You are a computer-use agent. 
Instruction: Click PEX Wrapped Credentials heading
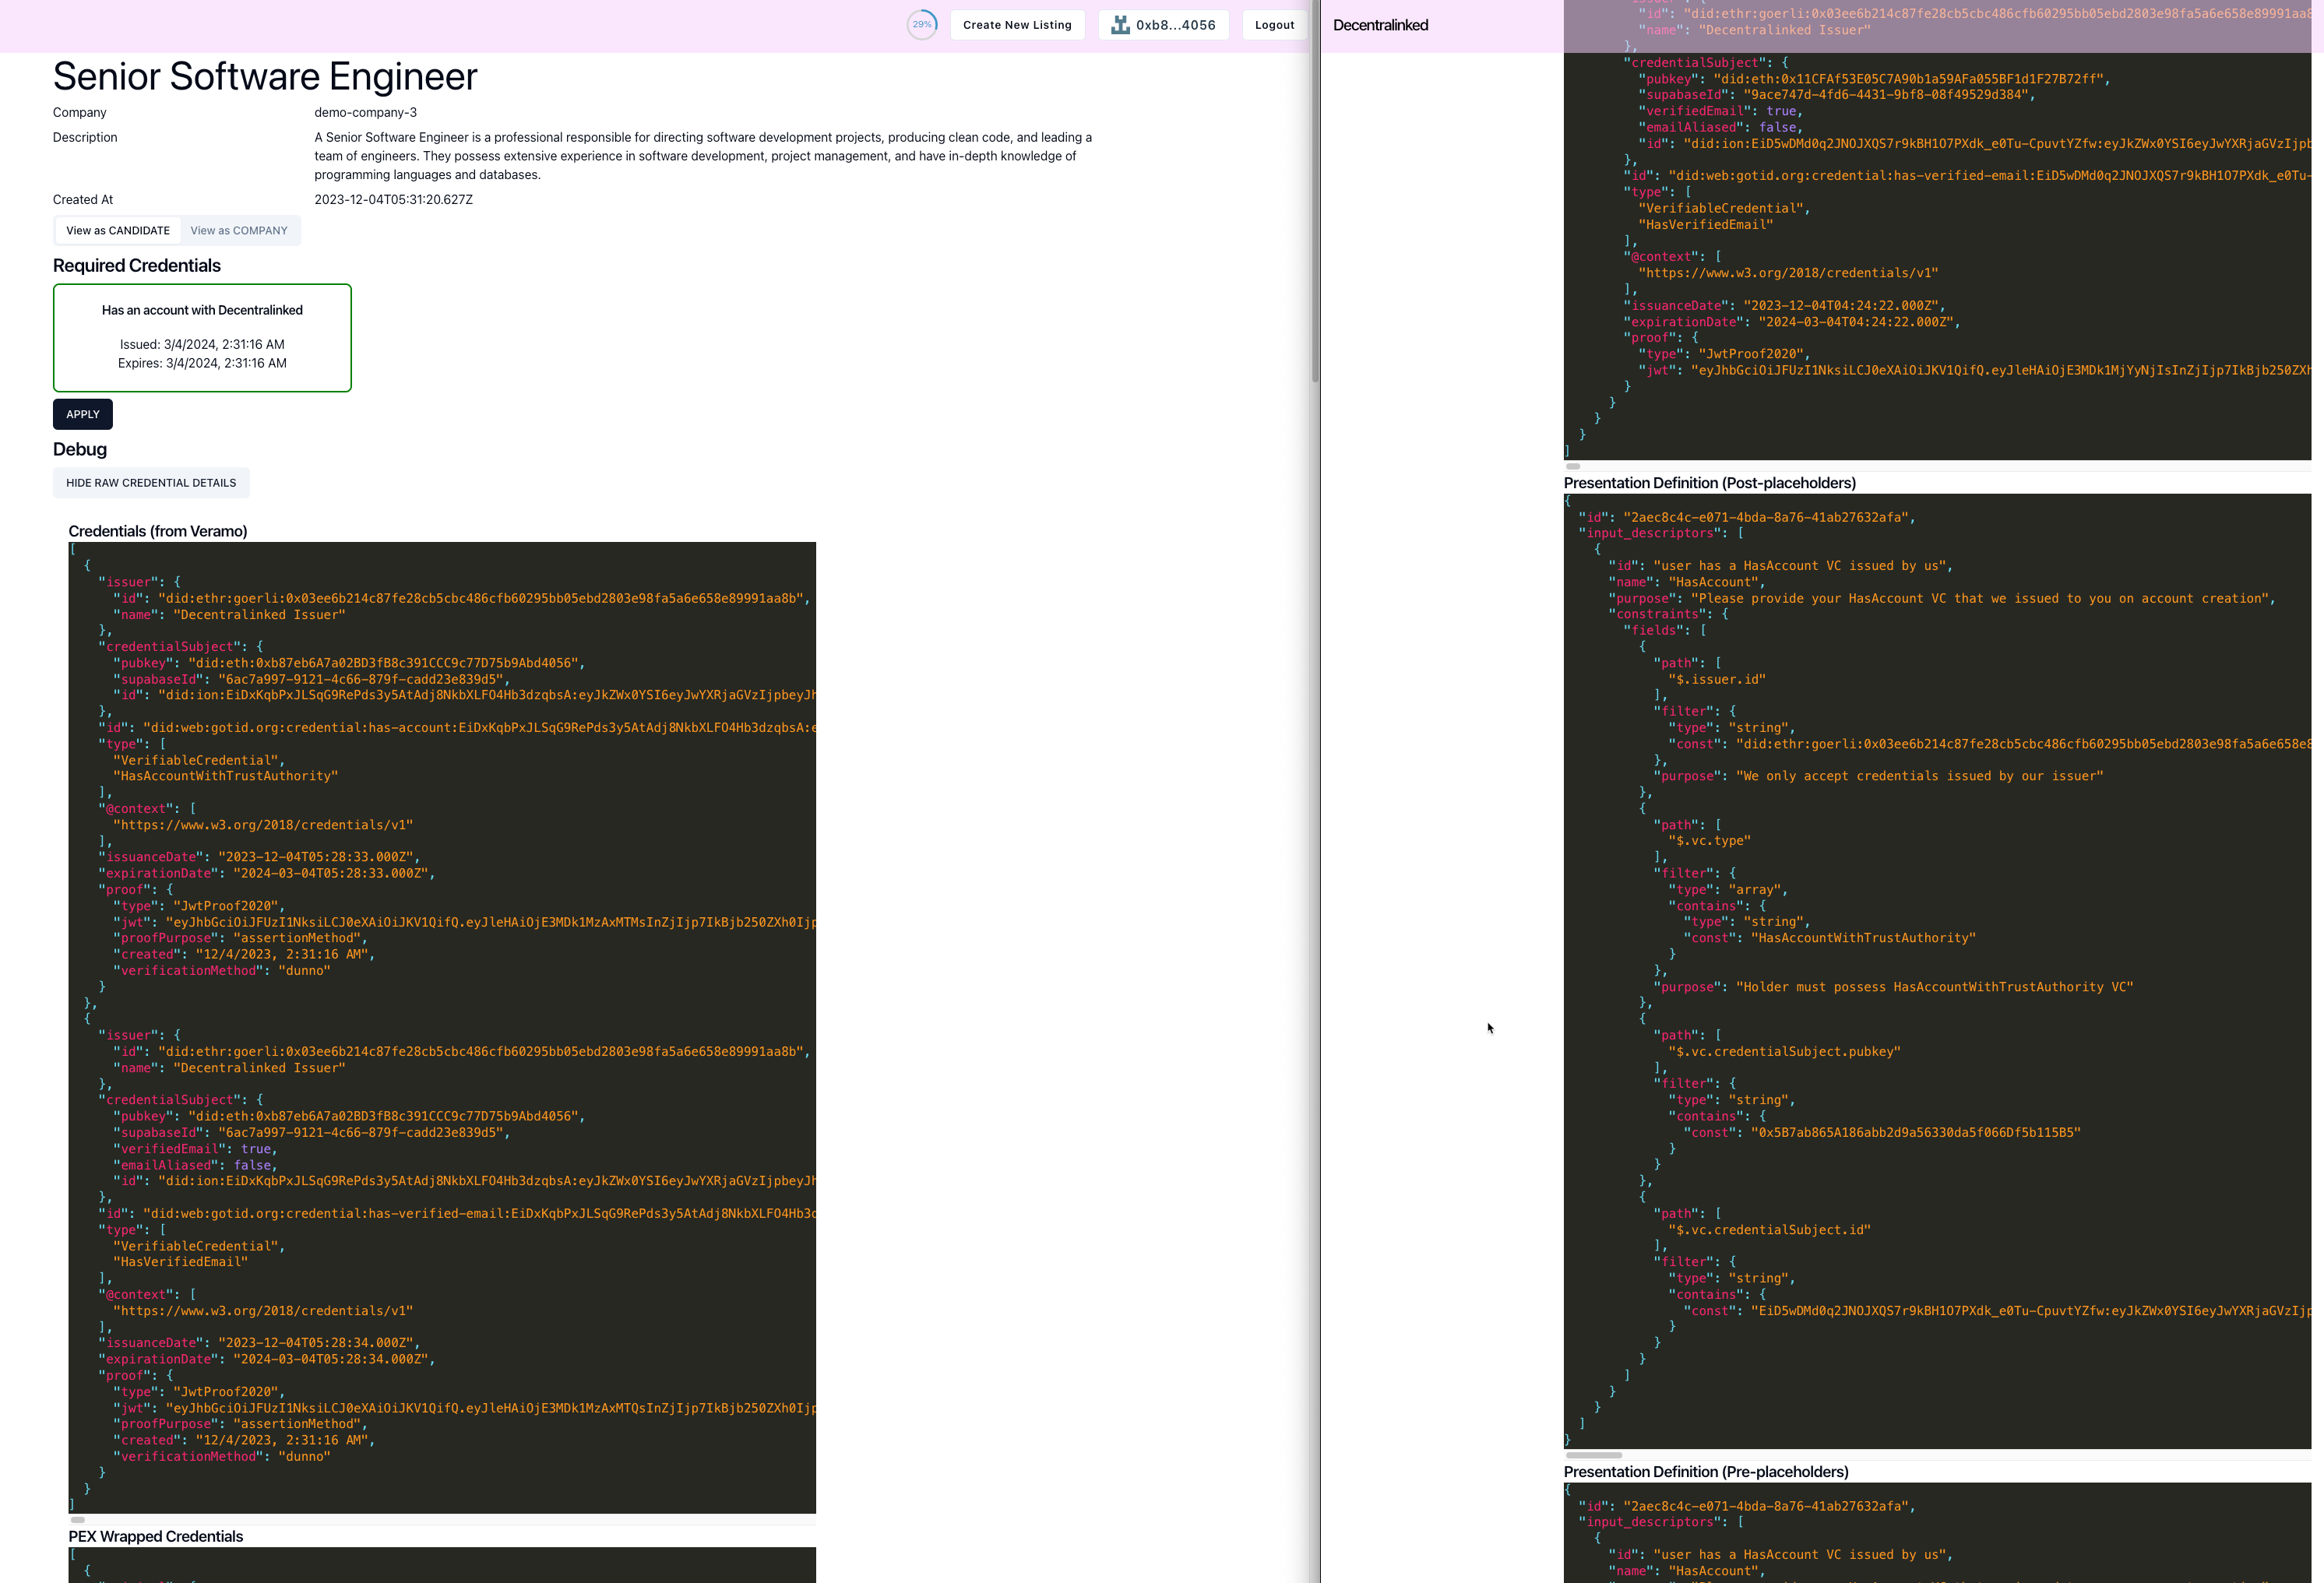tap(156, 1536)
